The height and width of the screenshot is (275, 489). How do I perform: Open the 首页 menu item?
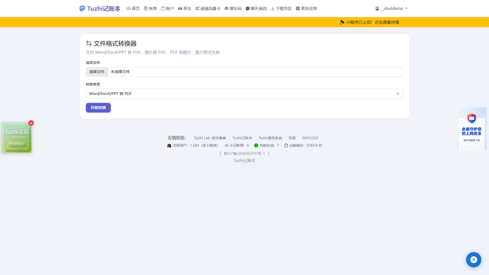[133, 9]
